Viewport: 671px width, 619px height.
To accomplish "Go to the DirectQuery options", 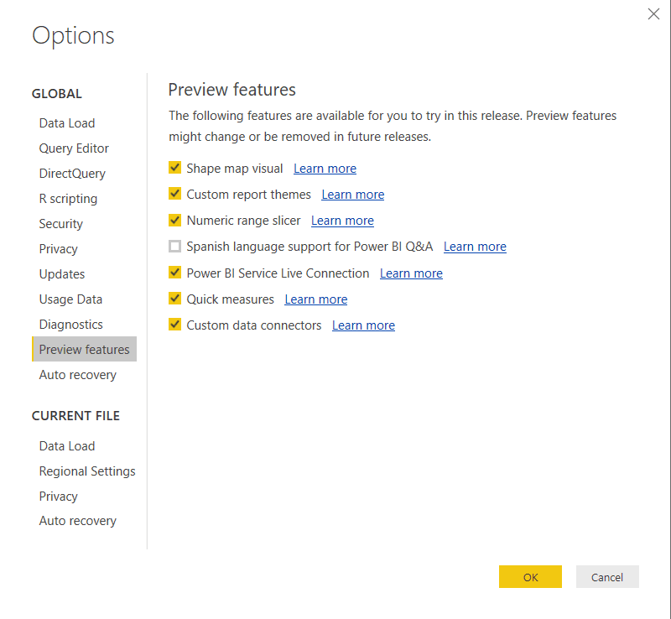I will pyautogui.click(x=72, y=174).
